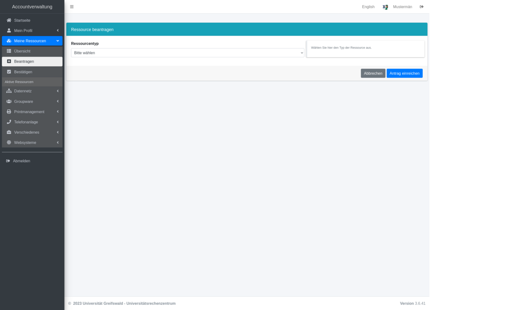Click the Websysteme globe icon
The width and height of the screenshot is (515, 310).
click(9, 142)
